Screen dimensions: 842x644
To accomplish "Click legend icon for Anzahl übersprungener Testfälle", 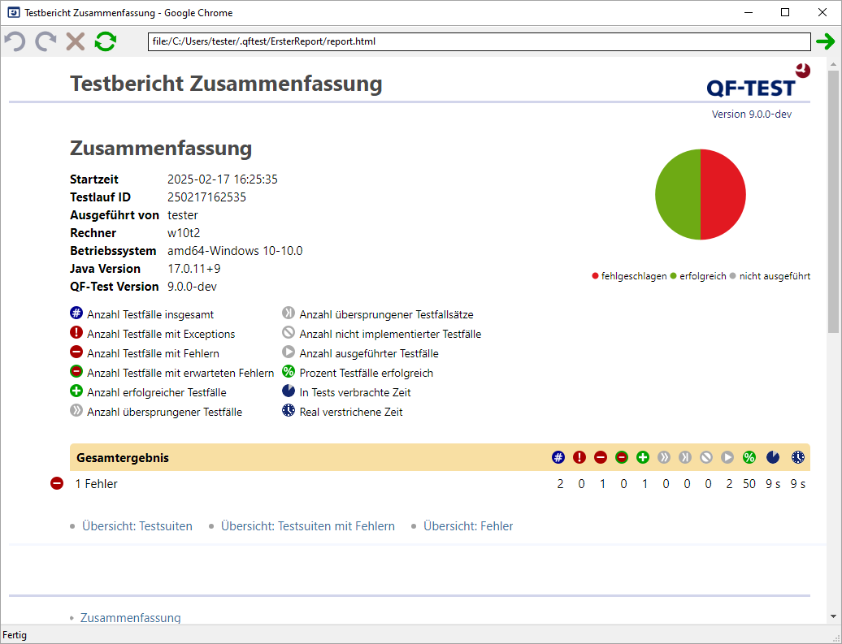I will pos(76,411).
